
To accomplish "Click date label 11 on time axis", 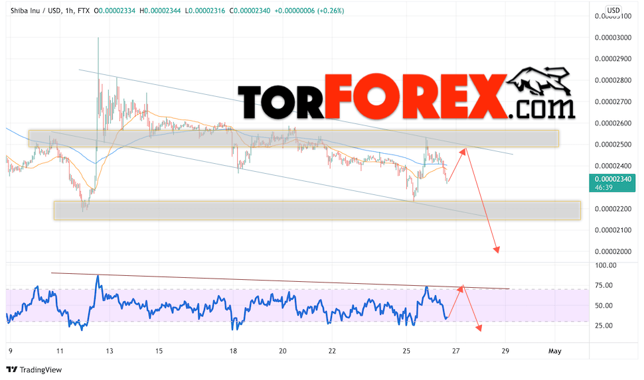I will [60, 351].
